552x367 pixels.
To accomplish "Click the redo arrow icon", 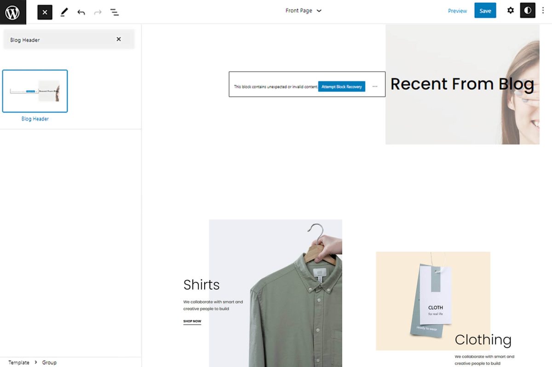I will (98, 12).
